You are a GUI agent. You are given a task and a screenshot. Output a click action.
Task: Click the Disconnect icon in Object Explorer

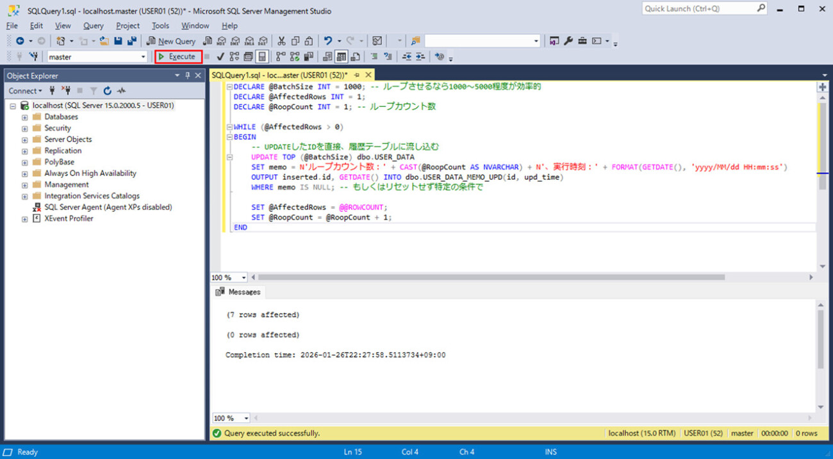[x=65, y=91]
